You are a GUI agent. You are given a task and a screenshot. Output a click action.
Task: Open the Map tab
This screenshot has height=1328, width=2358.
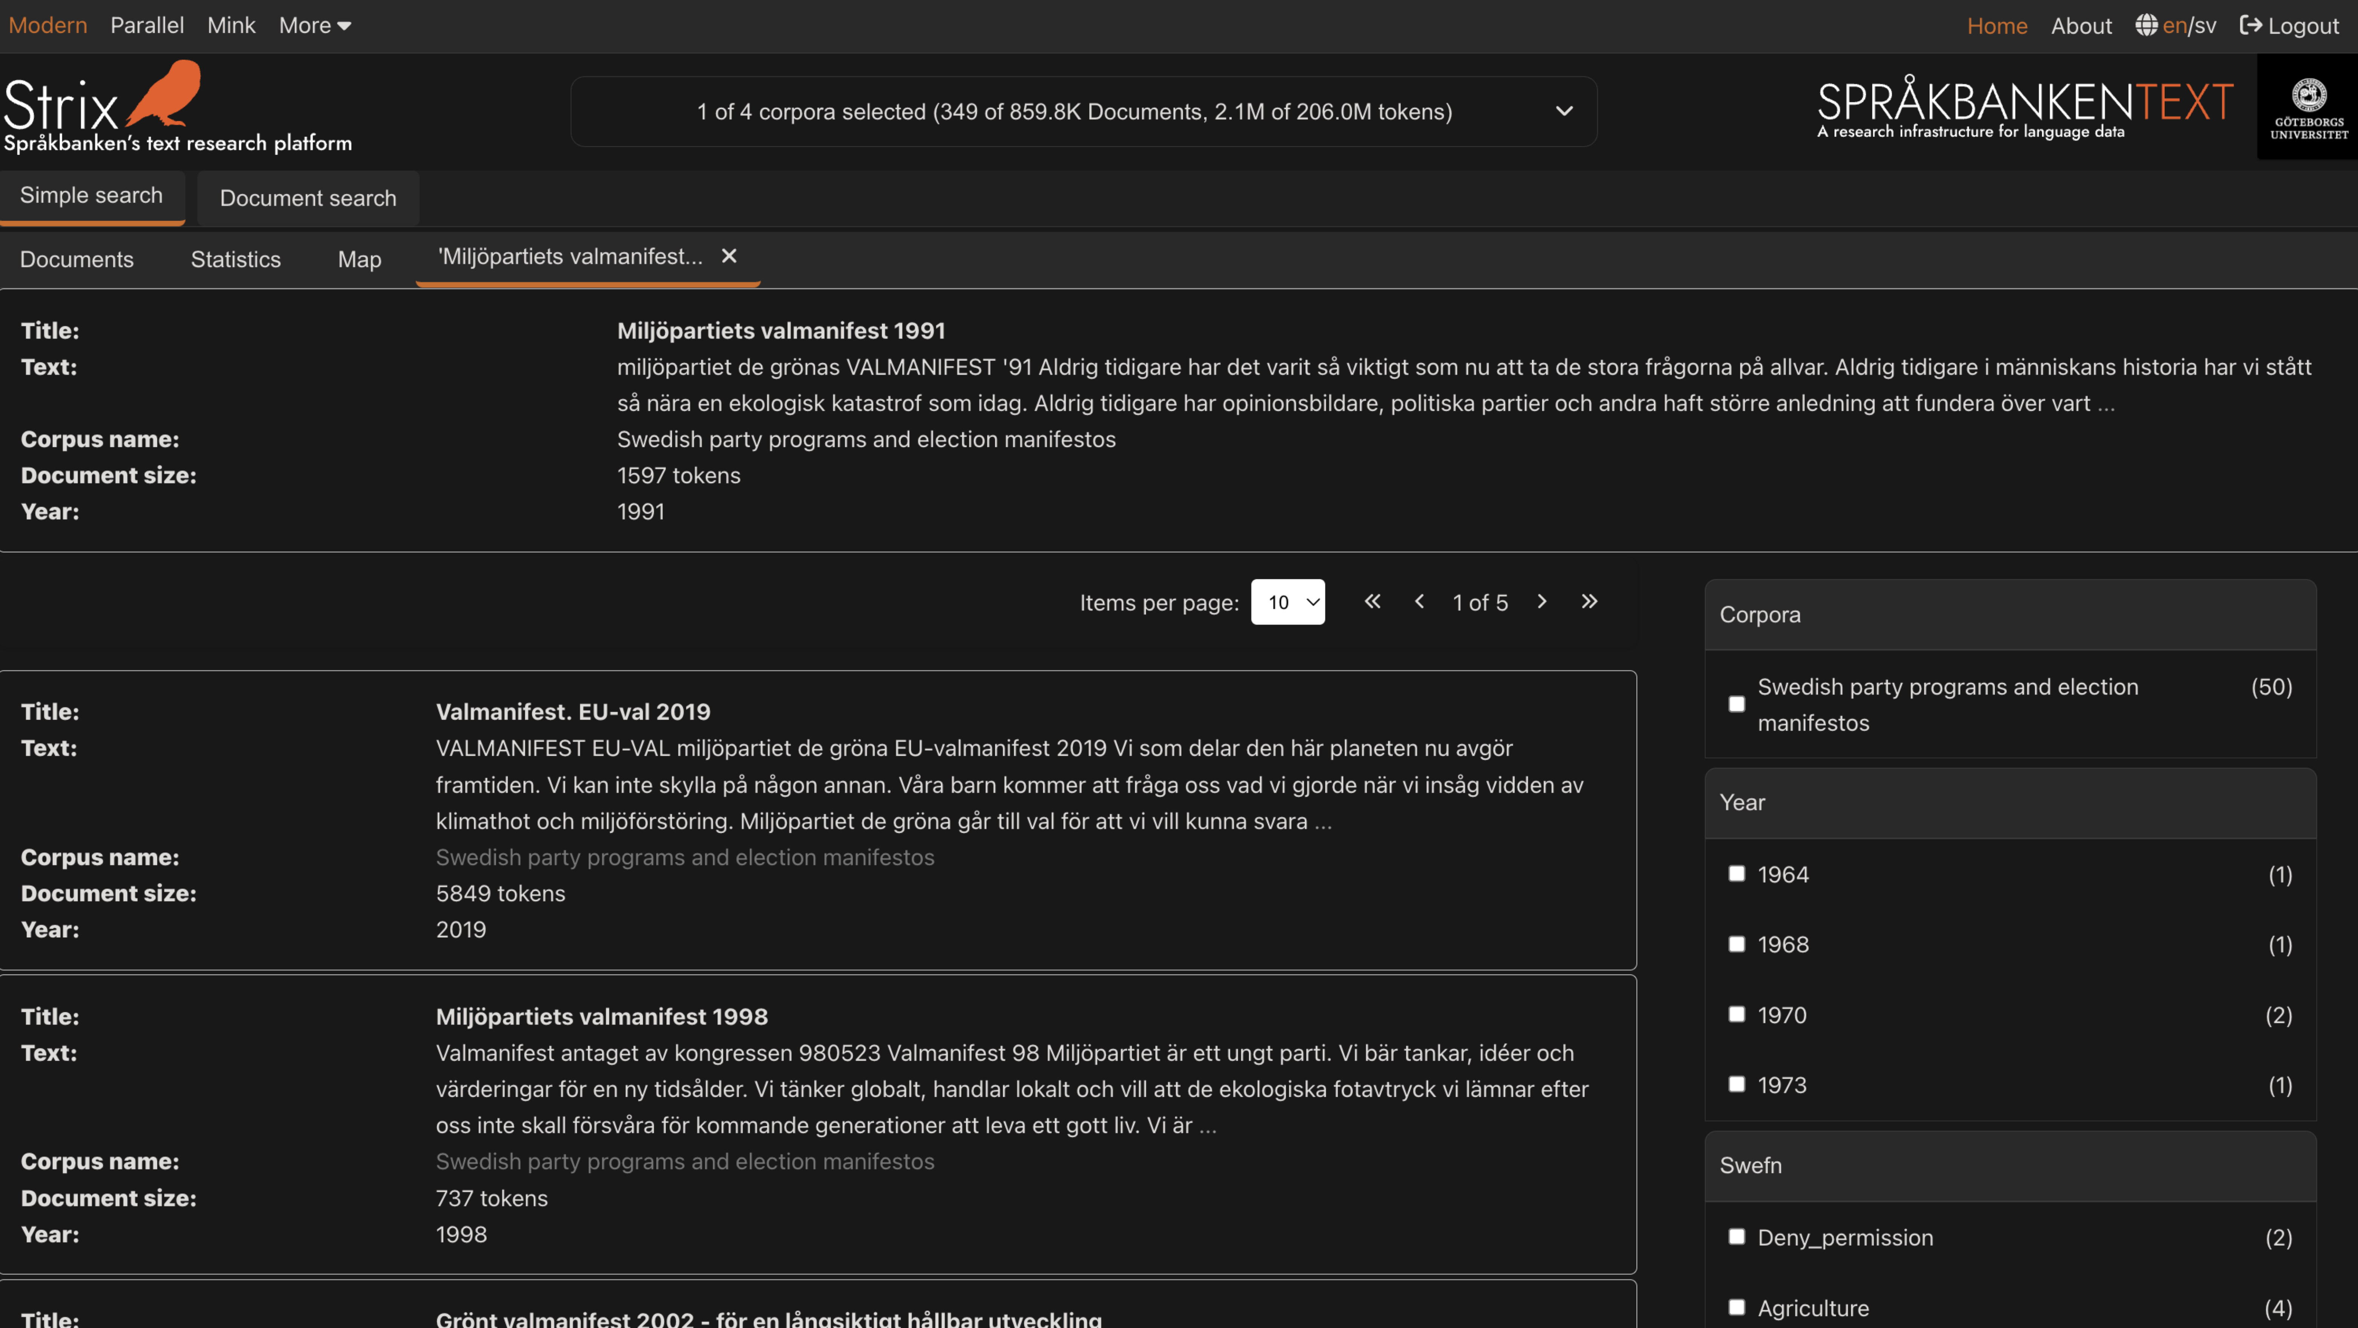pyautogui.click(x=360, y=260)
